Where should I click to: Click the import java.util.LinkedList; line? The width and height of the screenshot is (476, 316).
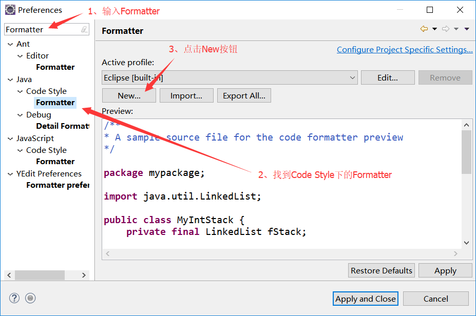(182, 196)
